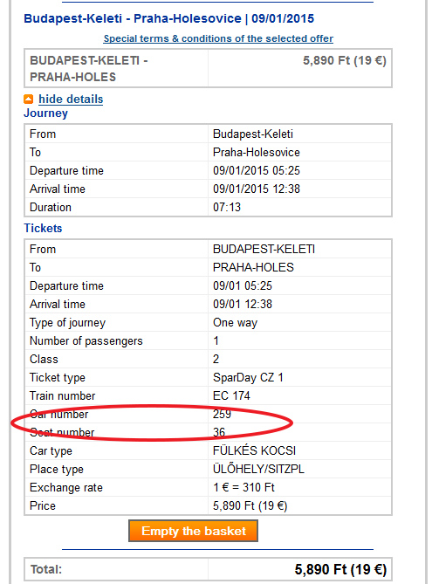Viewport: 432px width, 584px height.
Task: Click the BUDAPEST-KELETI - PRAHA-HOLES offer row
Action: coord(208,68)
